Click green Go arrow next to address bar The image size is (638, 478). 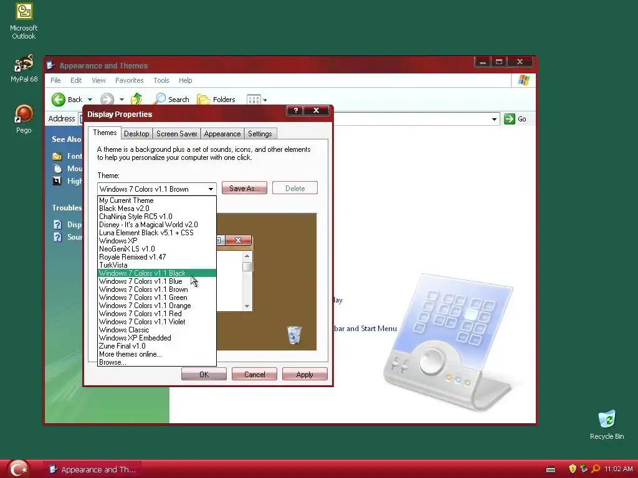510,119
